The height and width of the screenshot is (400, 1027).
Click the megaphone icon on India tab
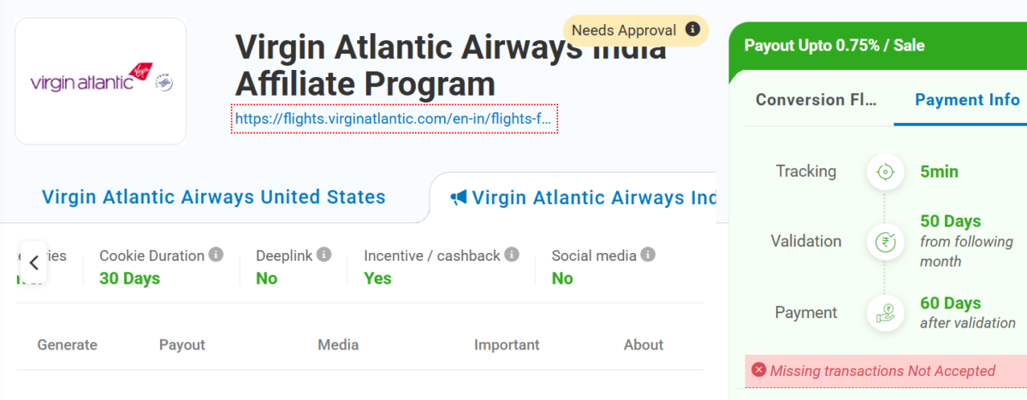(x=459, y=198)
